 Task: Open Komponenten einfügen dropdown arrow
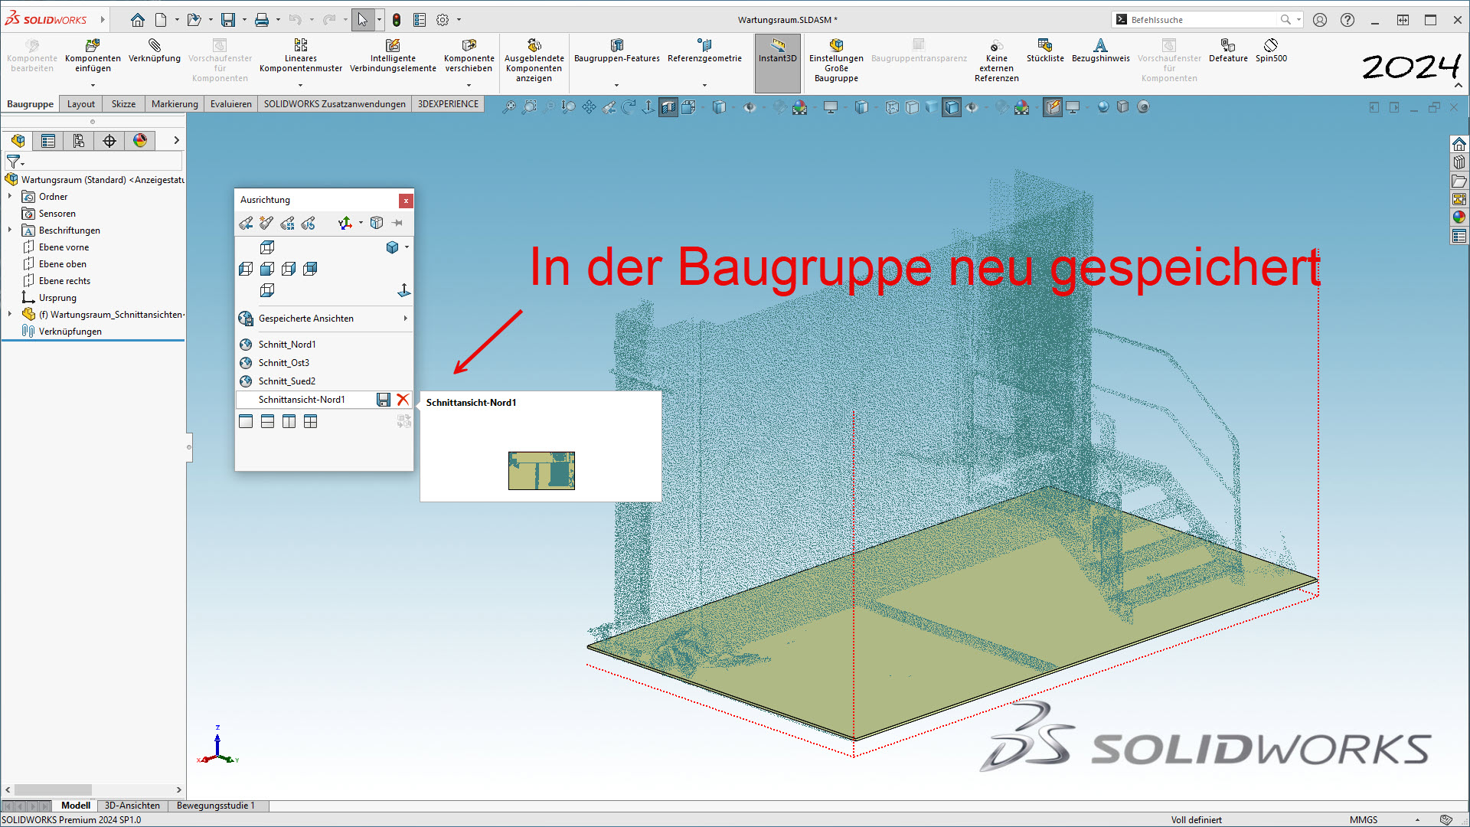coord(93,85)
